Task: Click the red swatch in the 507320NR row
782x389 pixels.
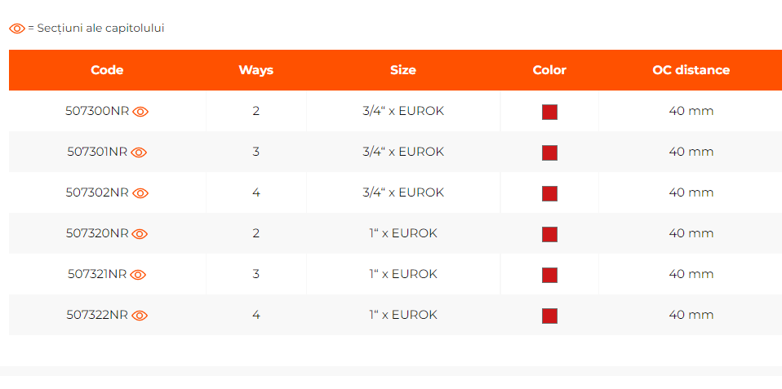Action: coord(549,234)
